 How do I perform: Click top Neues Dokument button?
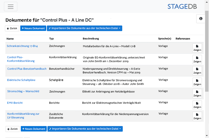click(x=33, y=28)
